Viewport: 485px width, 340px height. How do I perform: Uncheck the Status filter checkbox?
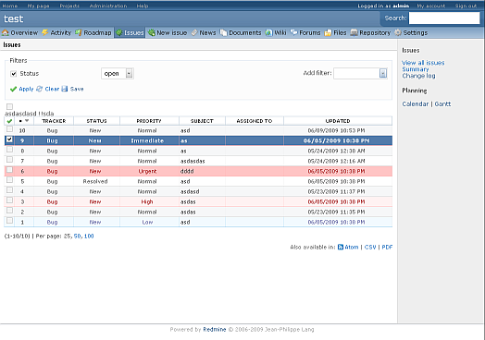click(13, 74)
